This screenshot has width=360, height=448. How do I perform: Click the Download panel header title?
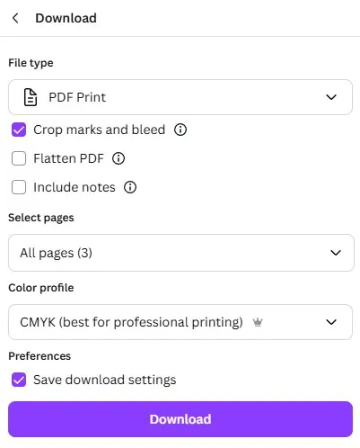tap(66, 18)
